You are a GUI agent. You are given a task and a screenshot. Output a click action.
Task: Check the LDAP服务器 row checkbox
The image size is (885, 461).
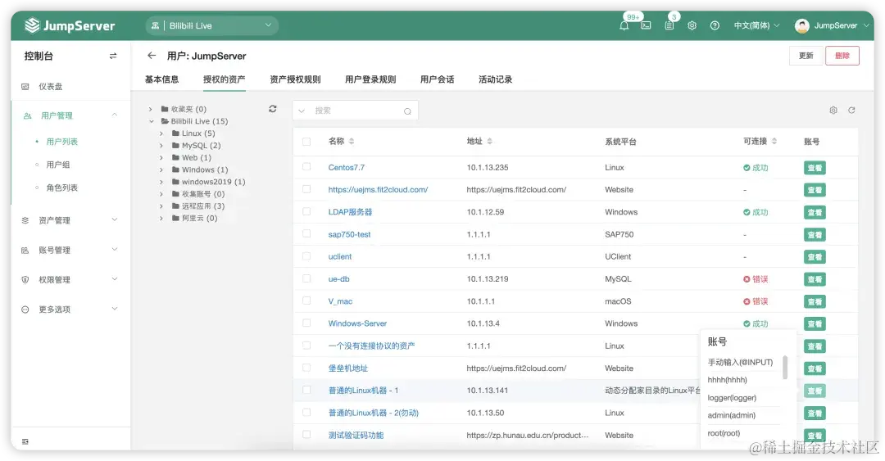[x=306, y=211]
